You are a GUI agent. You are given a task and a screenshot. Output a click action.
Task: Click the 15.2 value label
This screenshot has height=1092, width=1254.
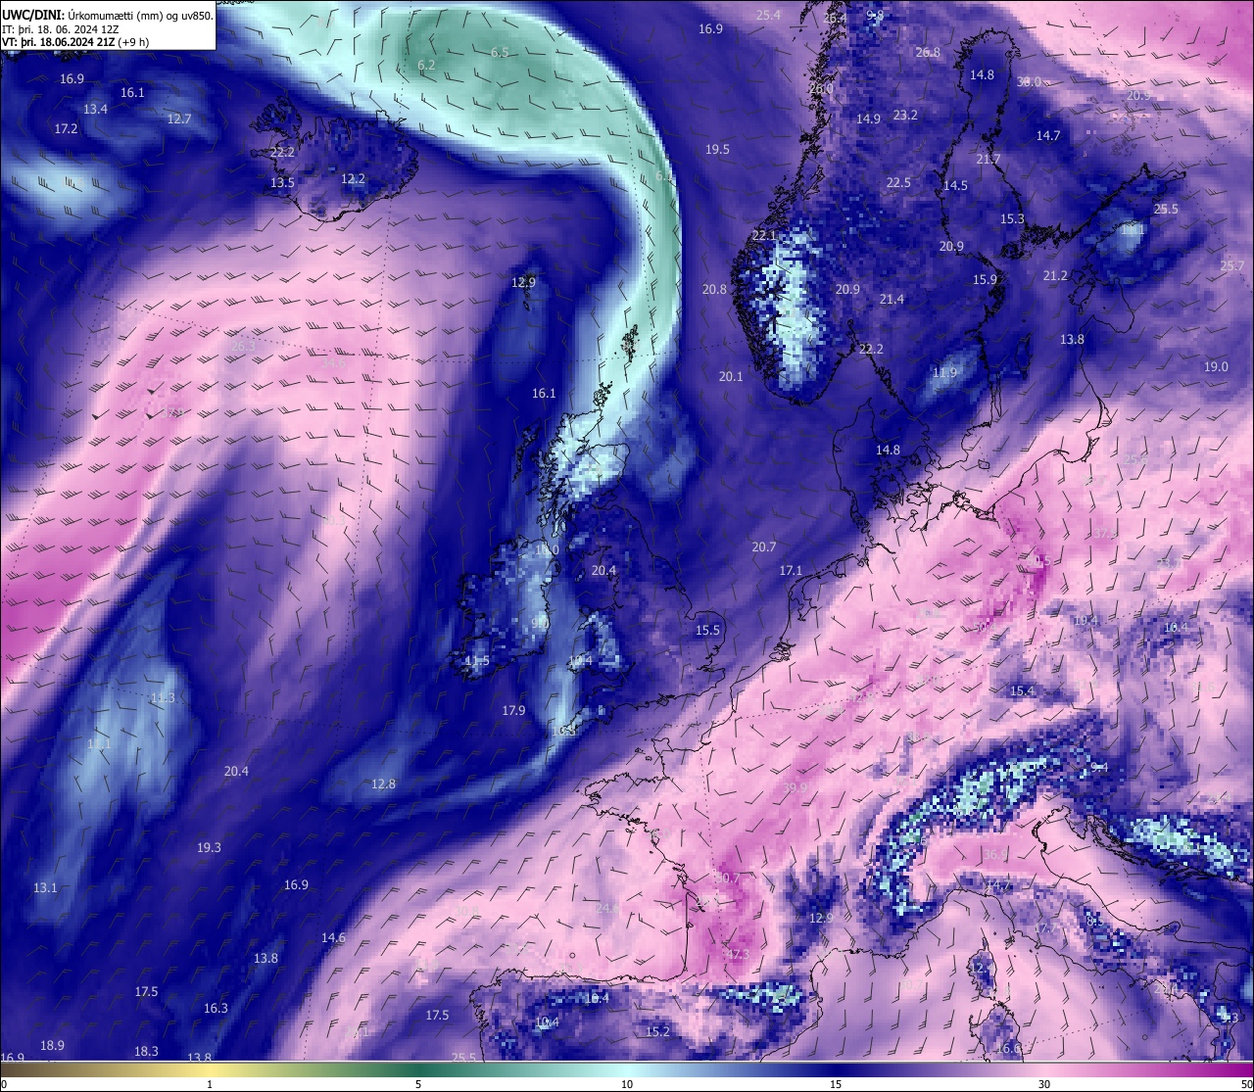click(x=657, y=1032)
